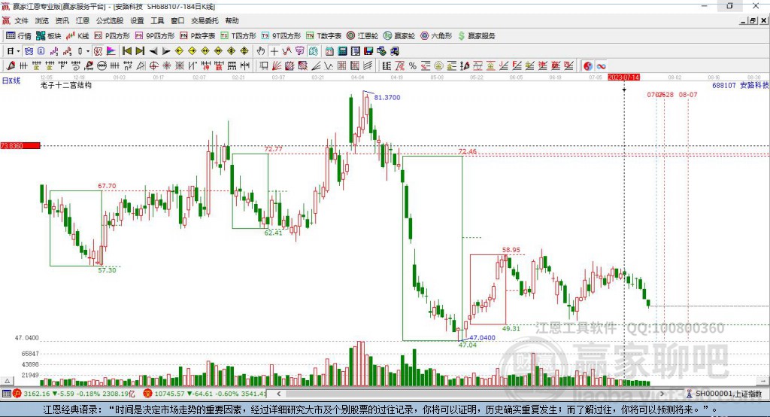Jump to first bar with skip-to-start arrow
Screen dimensions: 770x417
(x=127, y=50)
